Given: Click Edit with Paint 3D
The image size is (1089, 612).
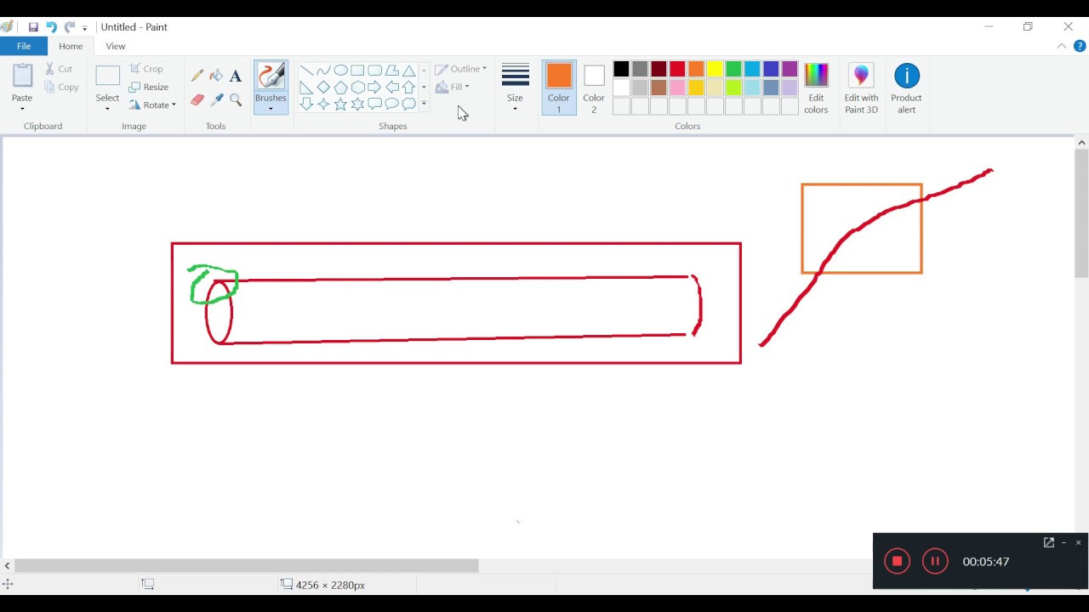Looking at the screenshot, I should (861, 88).
